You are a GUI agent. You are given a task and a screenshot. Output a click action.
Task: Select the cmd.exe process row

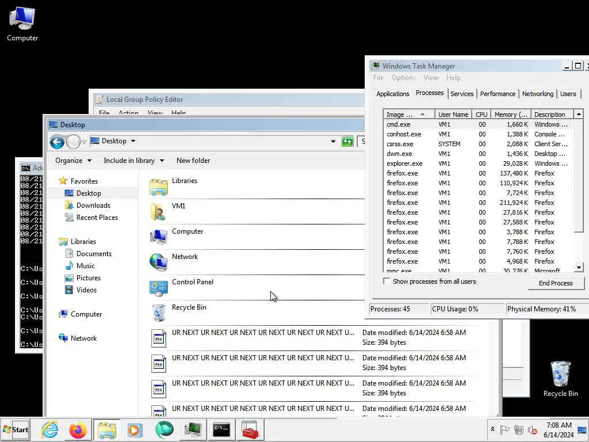[x=478, y=124]
